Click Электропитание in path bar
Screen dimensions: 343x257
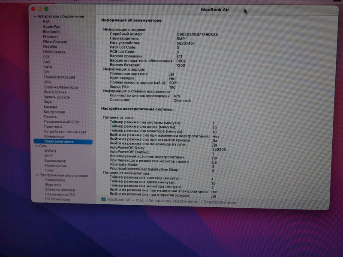(220, 203)
